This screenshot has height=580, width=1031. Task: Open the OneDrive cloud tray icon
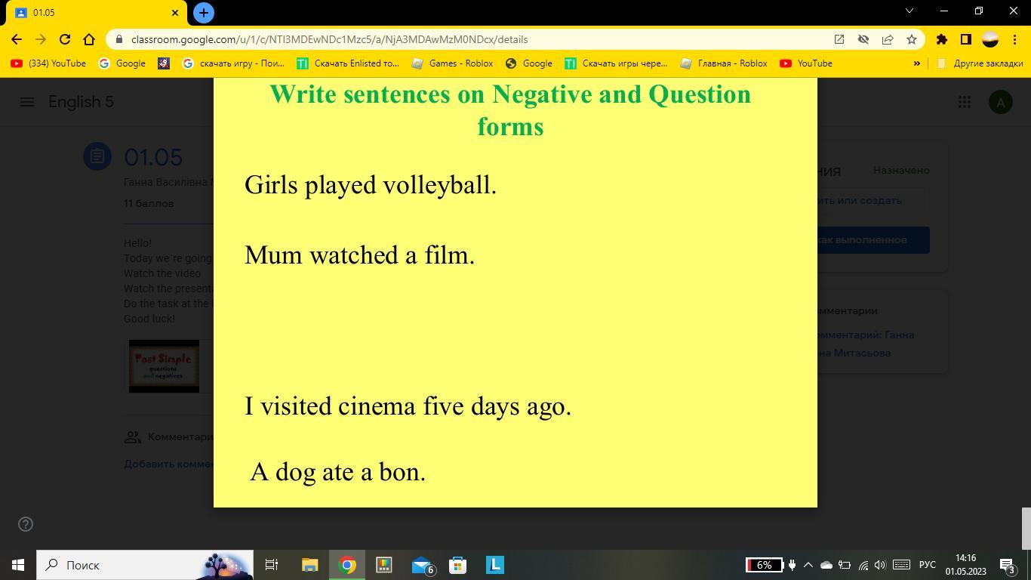pos(826,565)
